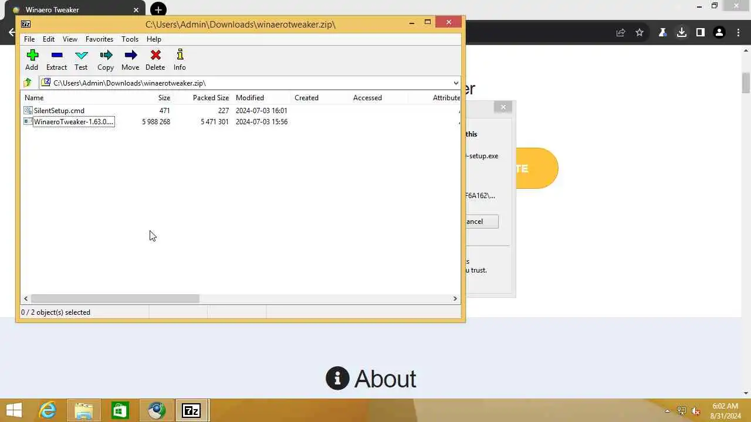Click 7-Zip title bar app icon
Screen dimensions: 751x422
coord(26,24)
